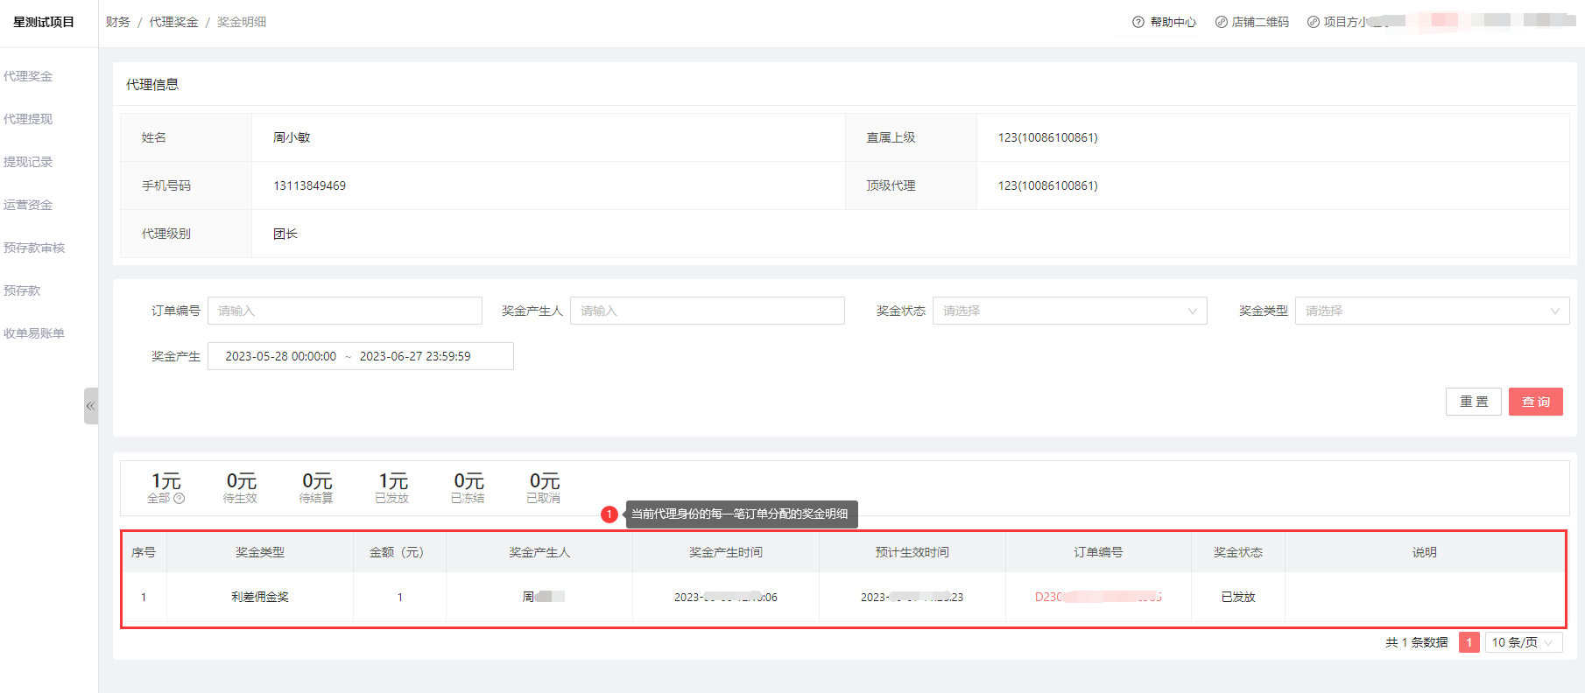The width and height of the screenshot is (1585, 693).
Task: Expand the 奖金状态 dropdown
Action: coord(1069,311)
